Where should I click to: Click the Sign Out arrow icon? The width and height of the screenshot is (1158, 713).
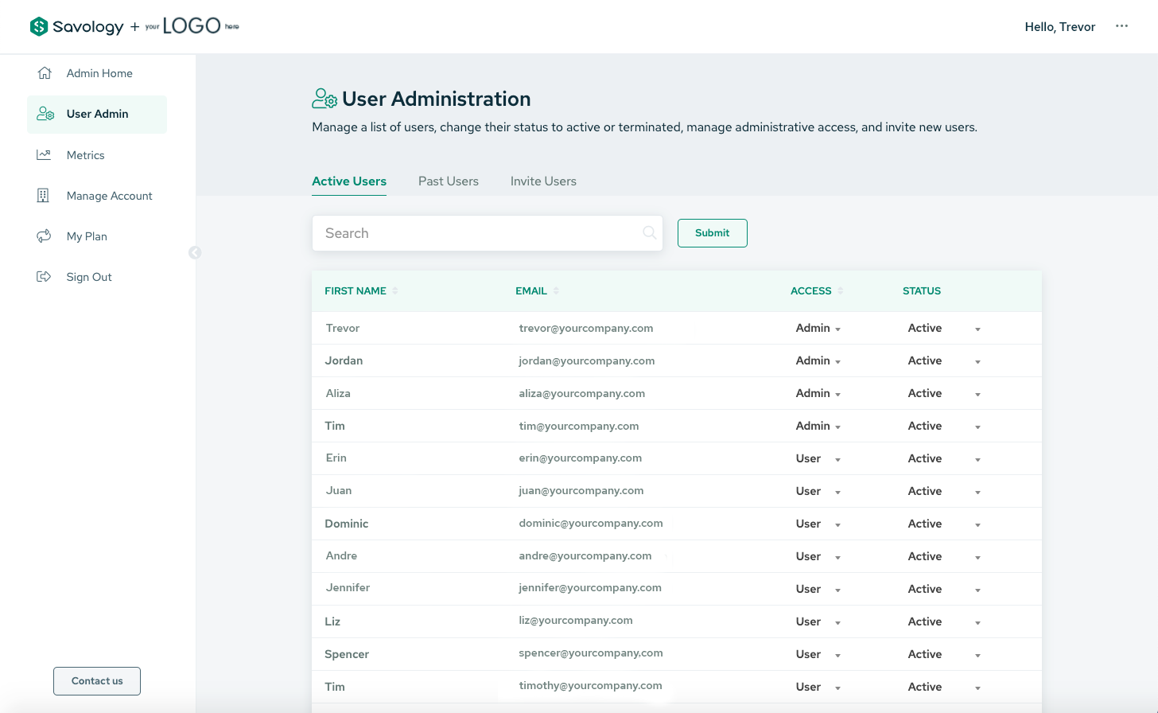(x=44, y=277)
